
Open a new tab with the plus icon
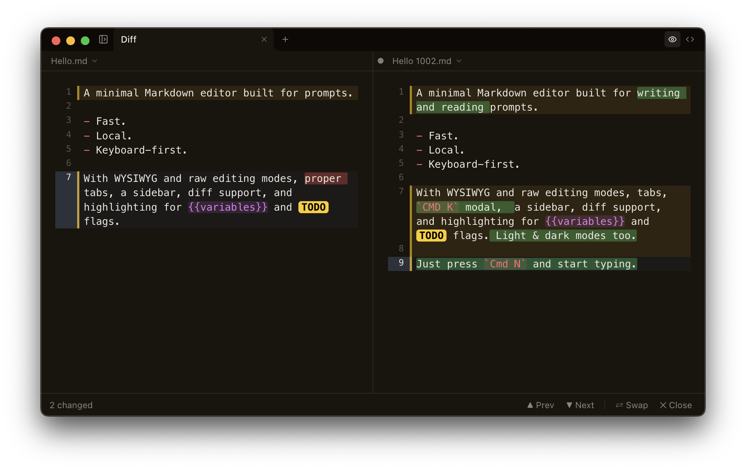tap(285, 39)
